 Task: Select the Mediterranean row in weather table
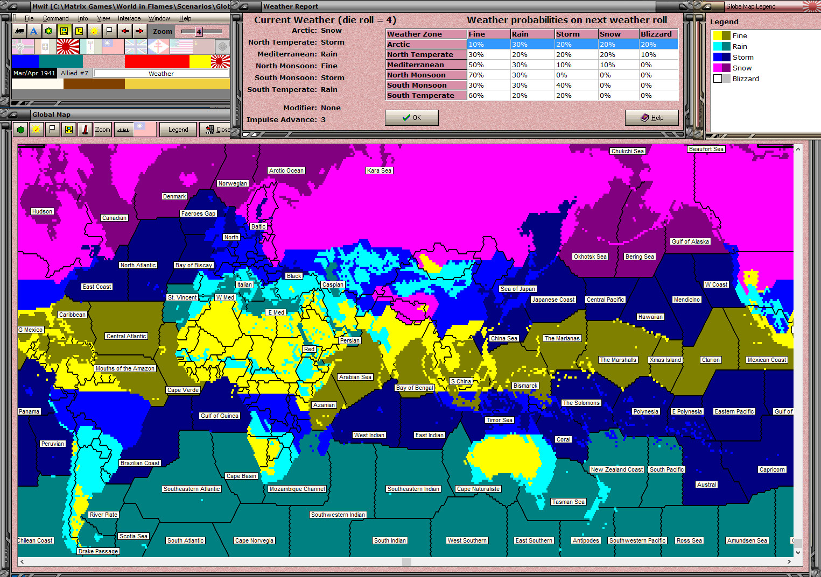tap(532, 65)
